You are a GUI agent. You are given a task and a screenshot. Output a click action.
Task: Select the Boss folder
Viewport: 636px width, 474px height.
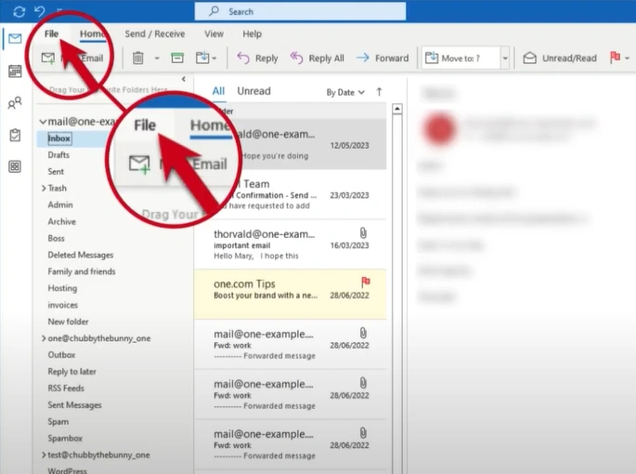(56, 238)
